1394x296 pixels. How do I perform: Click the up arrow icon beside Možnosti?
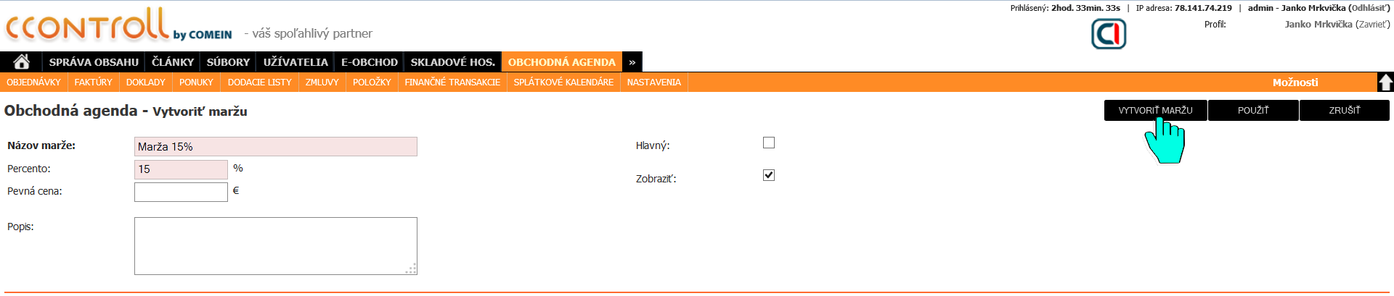(x=1385, y=83)
